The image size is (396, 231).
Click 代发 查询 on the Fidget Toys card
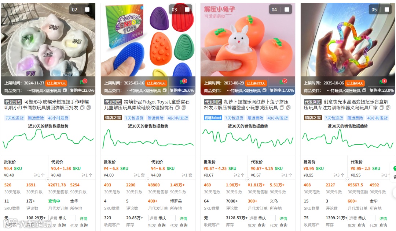pos(179,225)
